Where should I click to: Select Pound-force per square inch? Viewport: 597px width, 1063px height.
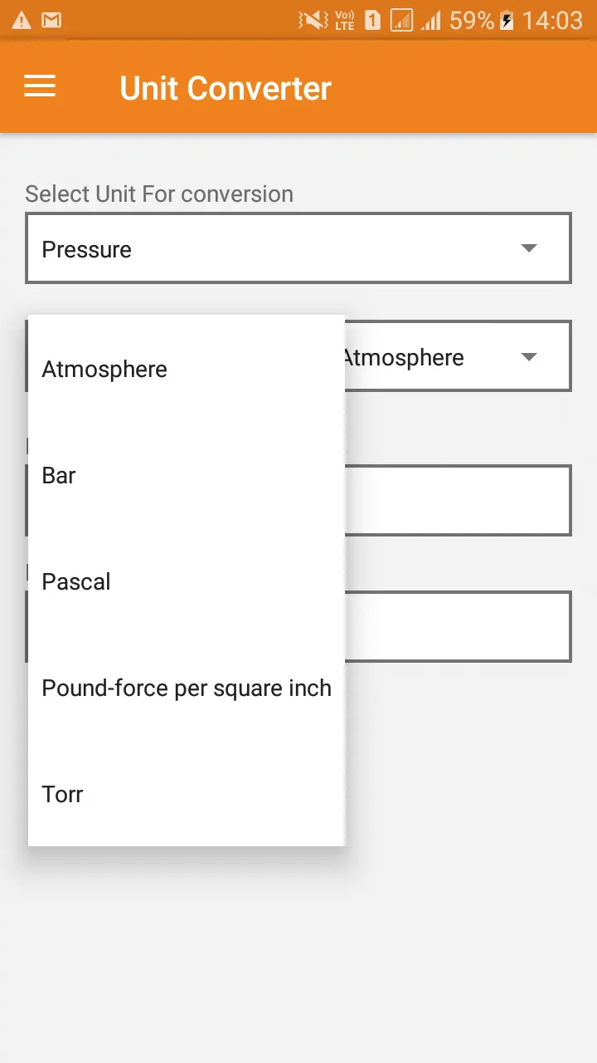(x=187, y=688)
